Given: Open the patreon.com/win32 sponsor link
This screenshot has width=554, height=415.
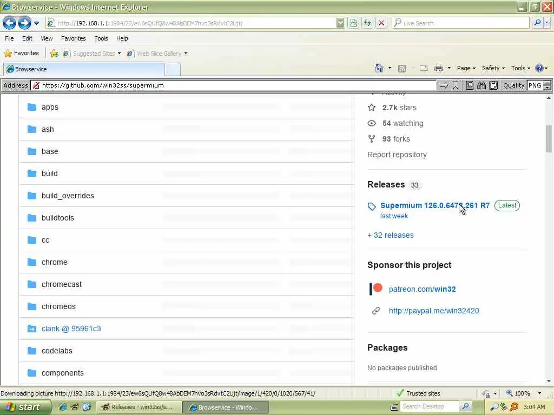Looking at the screenshot, I should coord(422,290).
